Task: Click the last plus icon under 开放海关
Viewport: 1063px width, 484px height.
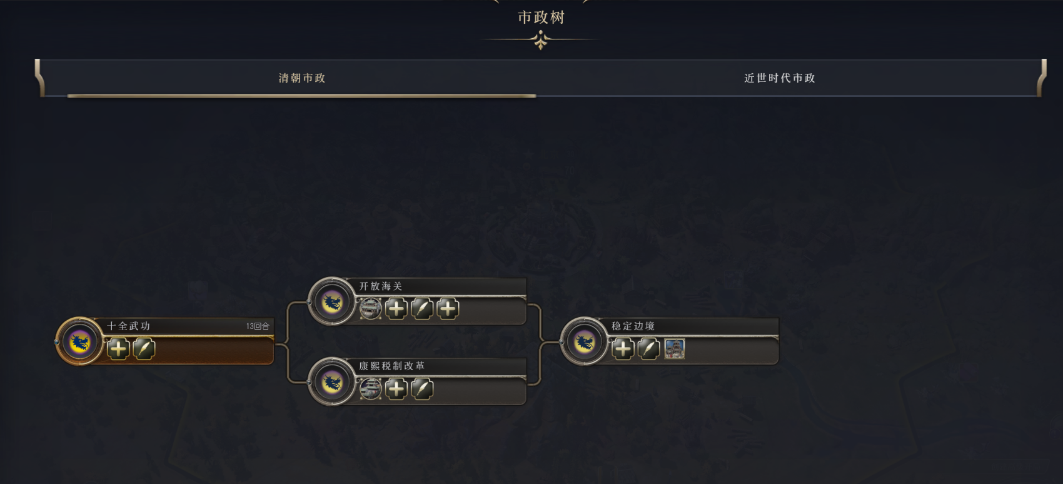Action: [448, 308]
